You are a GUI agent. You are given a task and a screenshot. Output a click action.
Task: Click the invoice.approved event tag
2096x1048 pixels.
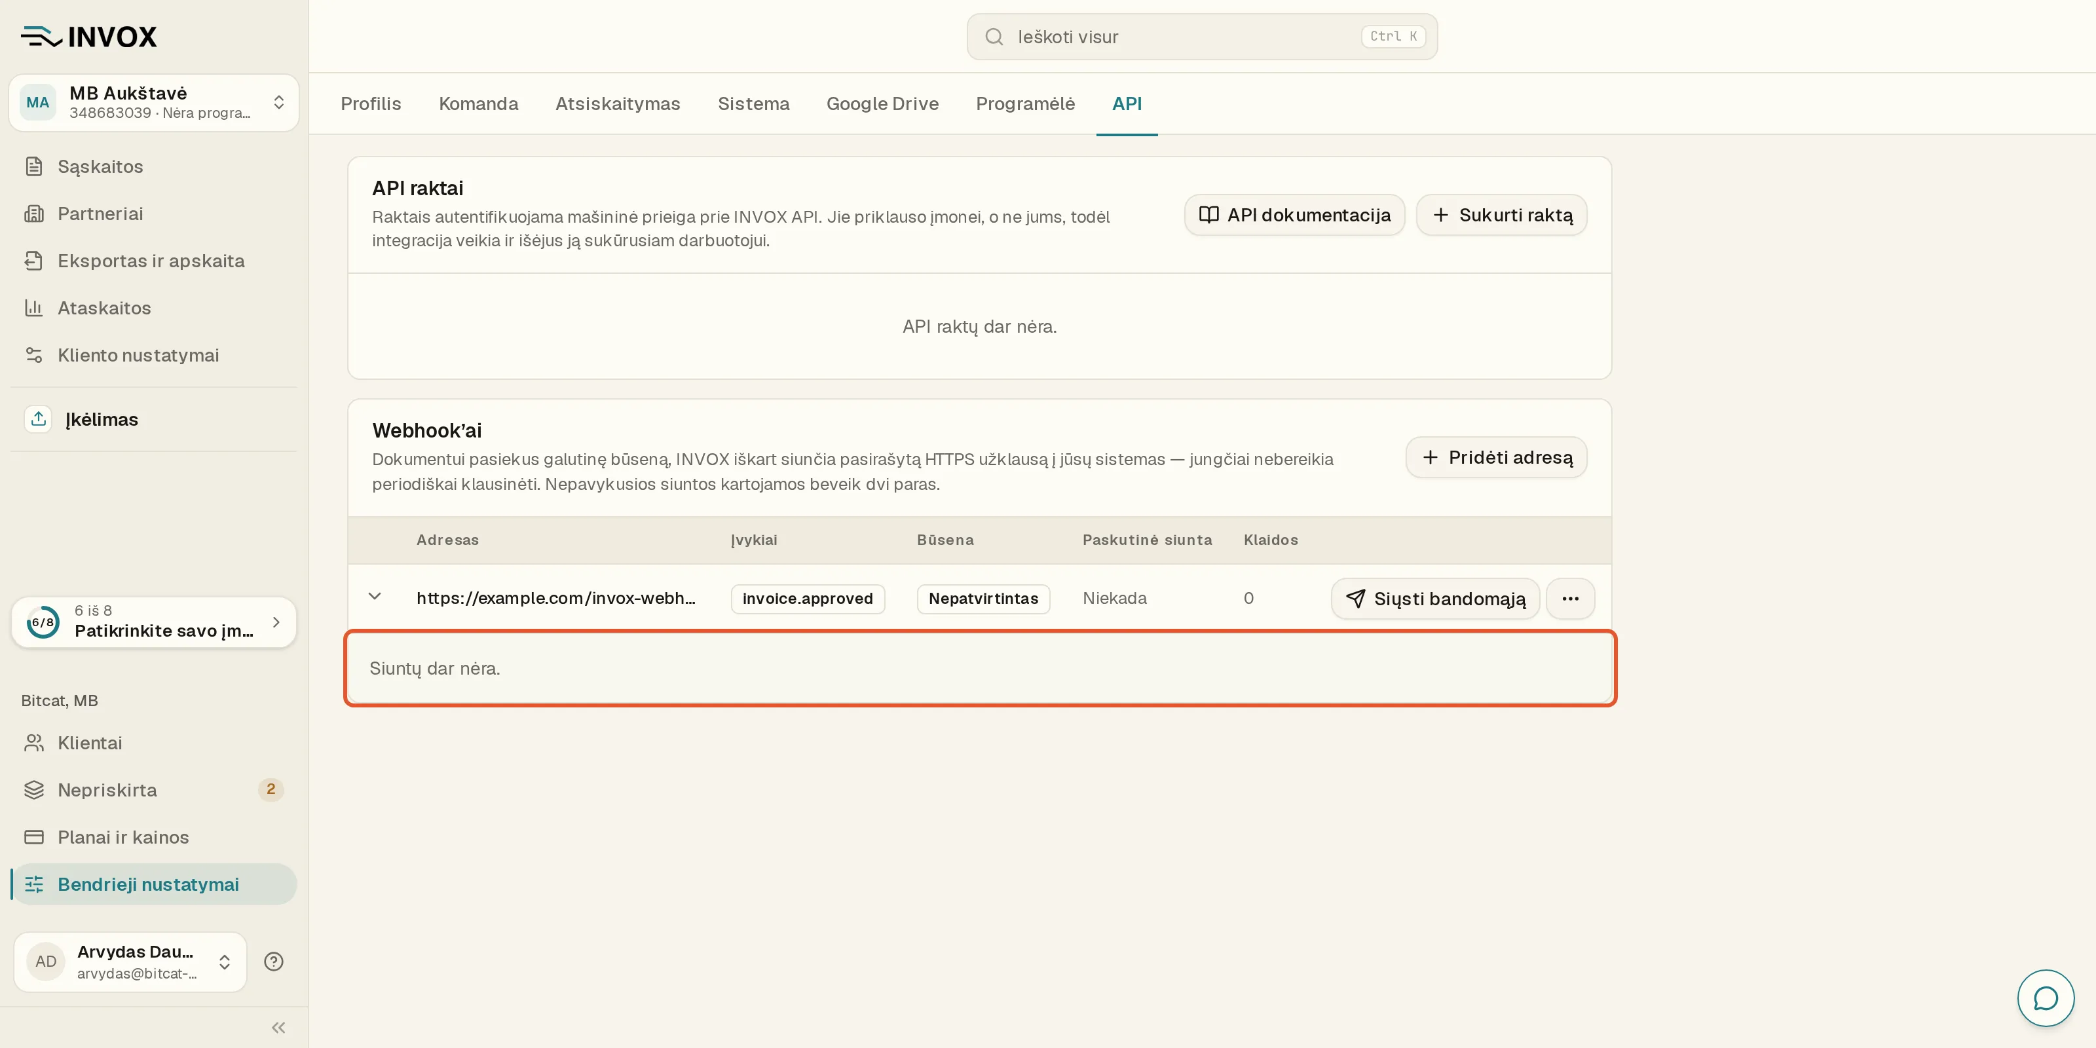(808, 599)
